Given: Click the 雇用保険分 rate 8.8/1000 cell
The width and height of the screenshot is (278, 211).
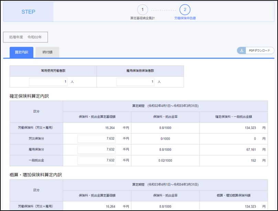Looking at the screenshot, I should pos(165,149).
